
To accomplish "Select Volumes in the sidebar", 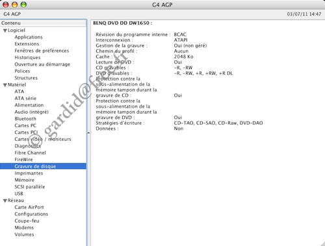I will (24, 234).
